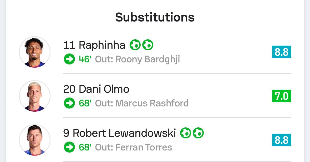Image resolution: width=310 pixels, height=162 pixels.
Task: Open the 9 Robert Lewandowski name
Action: point(119,133)
